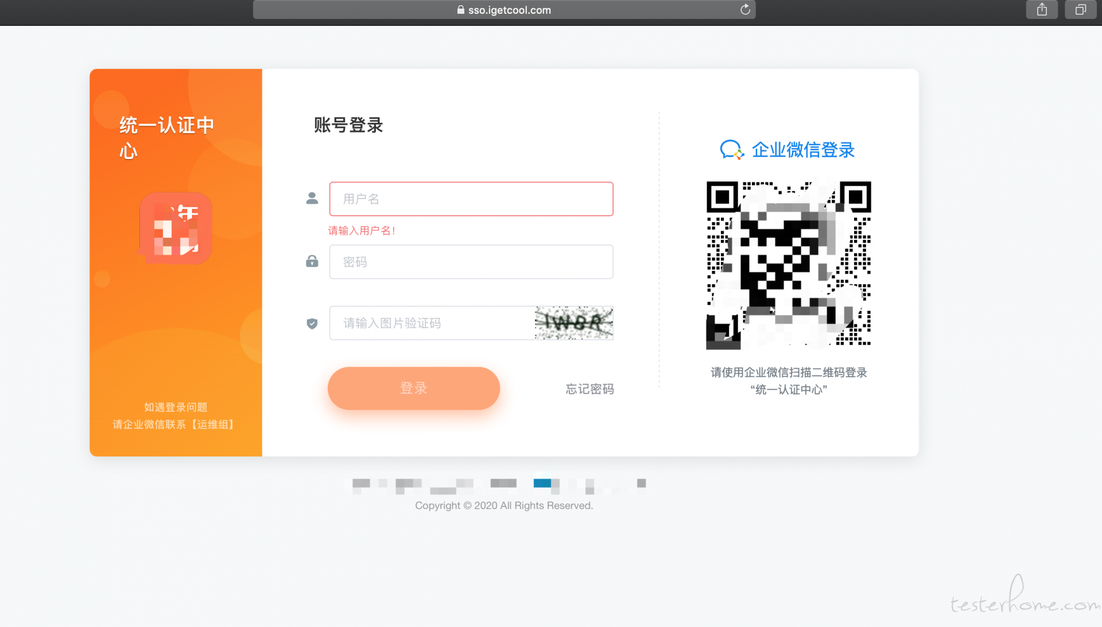Screen dimensions: 1102x627
Task: Click the username input field
Action: pos(471,199)
